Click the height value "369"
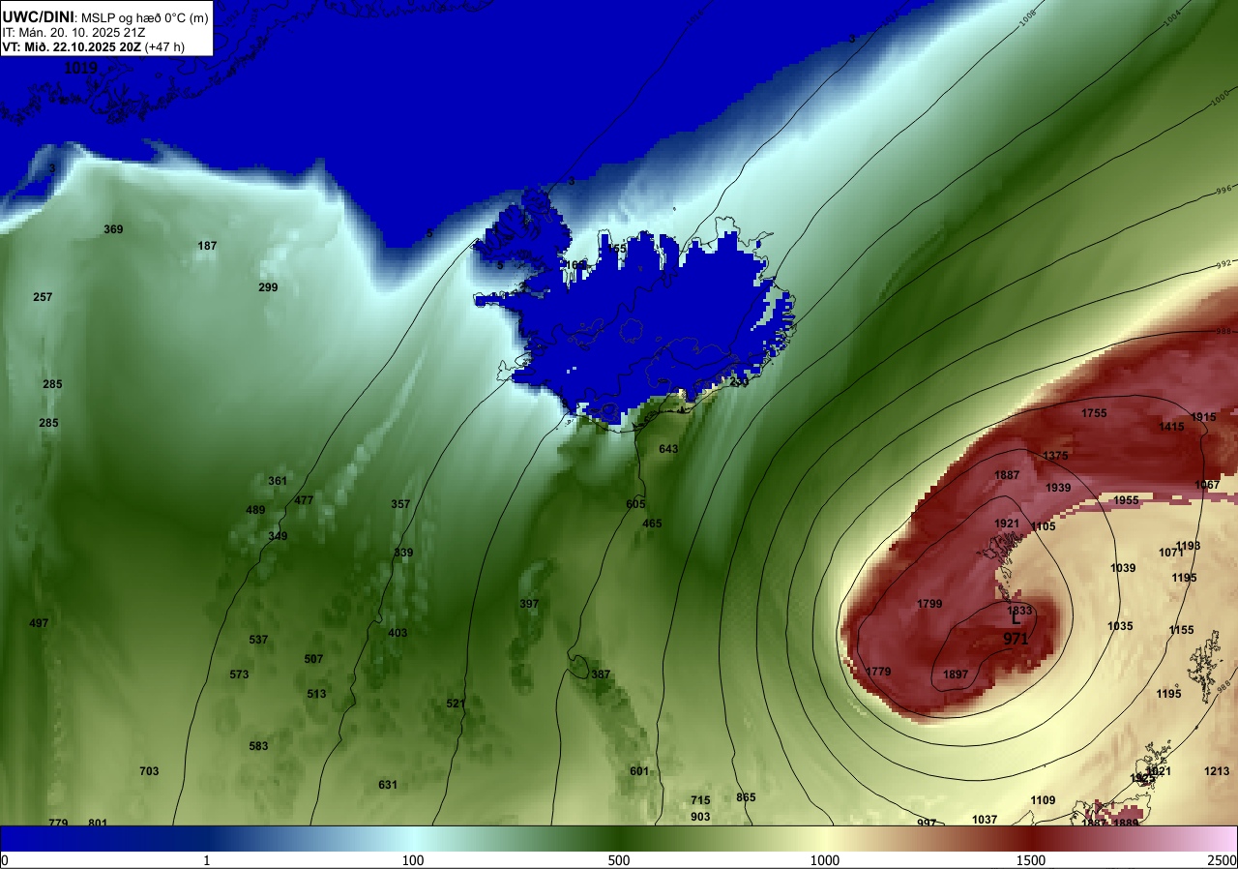 (113, 229)
